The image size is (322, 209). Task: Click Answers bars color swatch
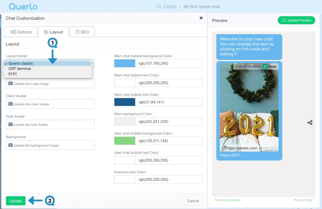coord(125,179)
